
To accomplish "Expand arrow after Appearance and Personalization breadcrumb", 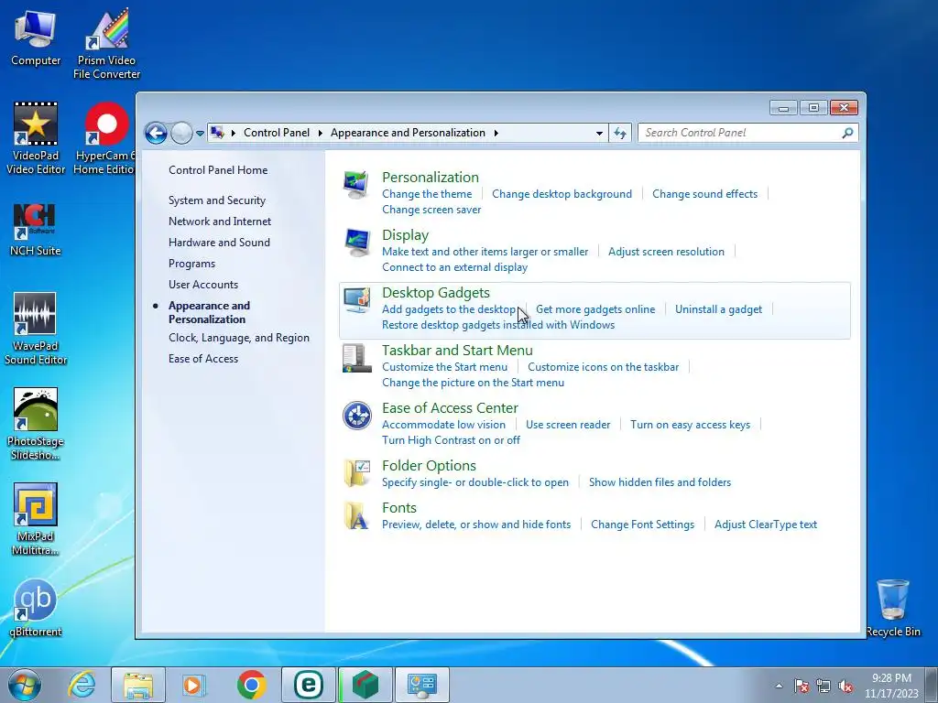I will pyautogui.click(x=496, y=133).
